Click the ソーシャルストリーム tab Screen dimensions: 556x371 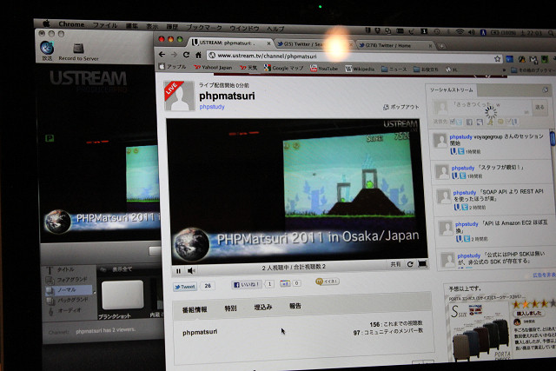point(451,90)
